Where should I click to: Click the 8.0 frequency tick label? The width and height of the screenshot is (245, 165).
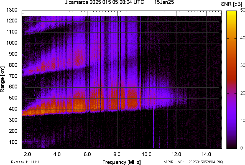[117, 154]
